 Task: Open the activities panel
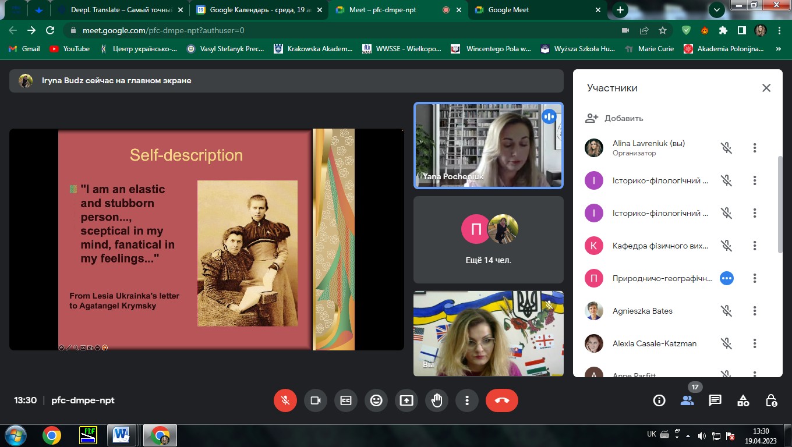[743, 400]
